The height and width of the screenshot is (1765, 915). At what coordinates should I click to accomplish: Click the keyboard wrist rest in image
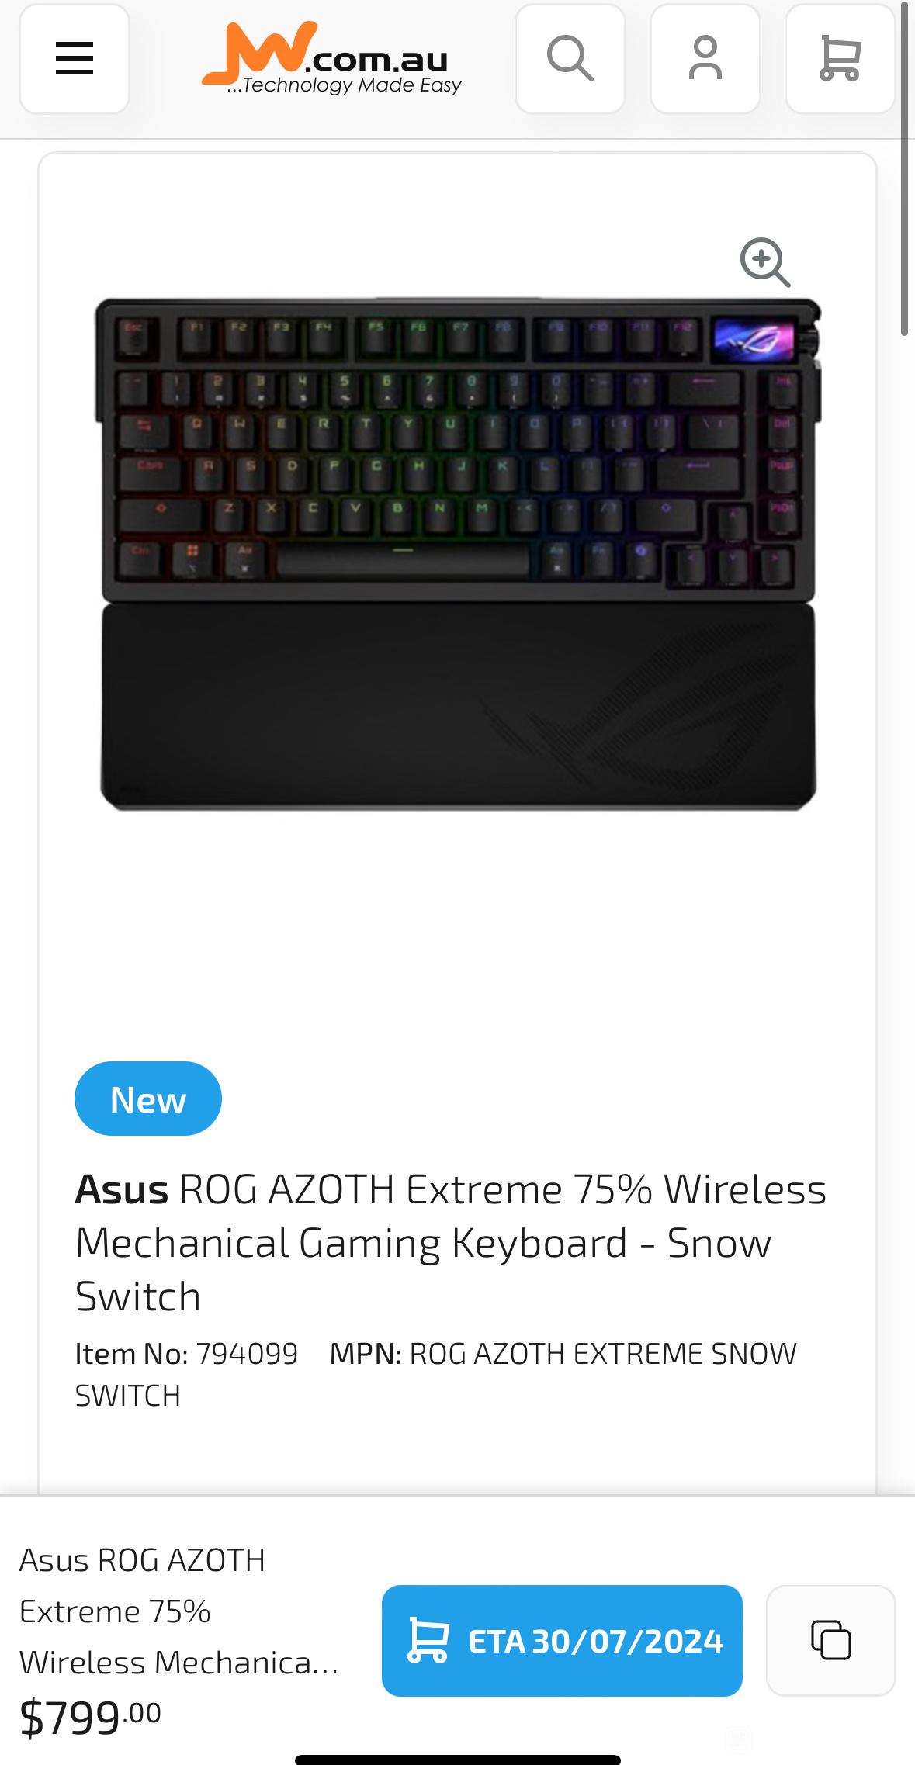[x=458, y=707]
